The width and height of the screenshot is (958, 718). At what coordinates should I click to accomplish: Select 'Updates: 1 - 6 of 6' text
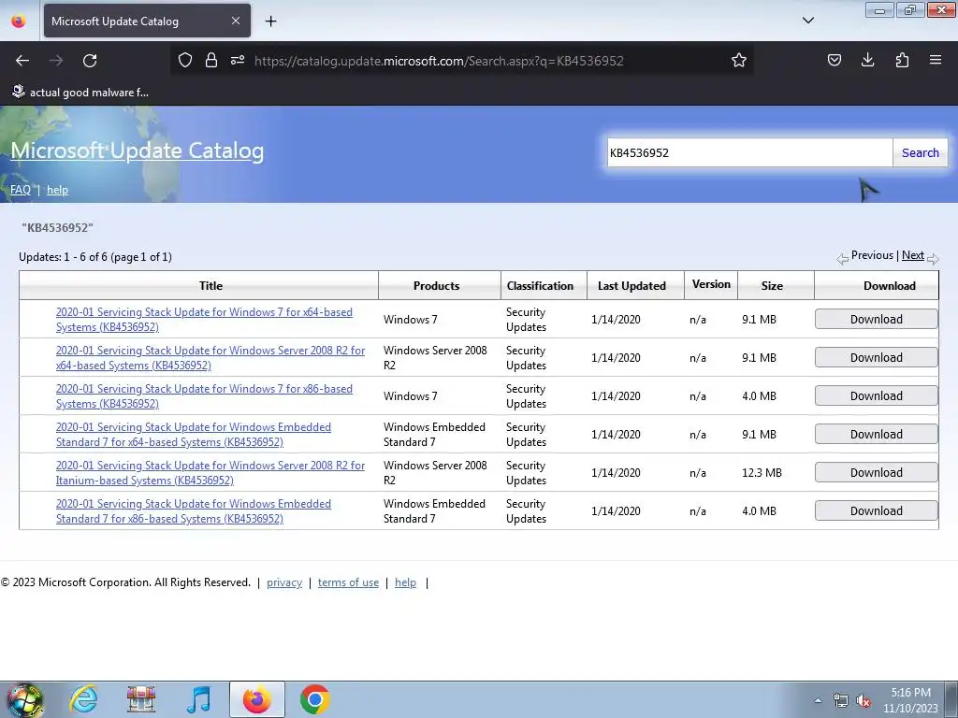(x=95, y=257)
